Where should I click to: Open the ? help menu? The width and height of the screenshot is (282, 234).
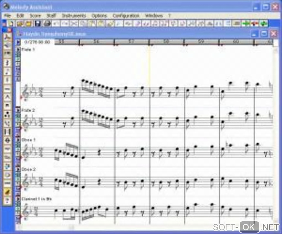(x=169, y=16)
